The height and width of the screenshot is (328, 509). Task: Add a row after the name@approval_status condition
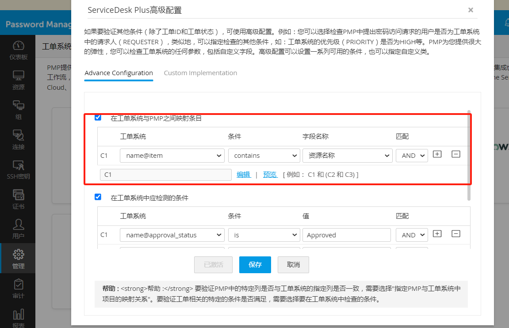(x=437, y=234)
